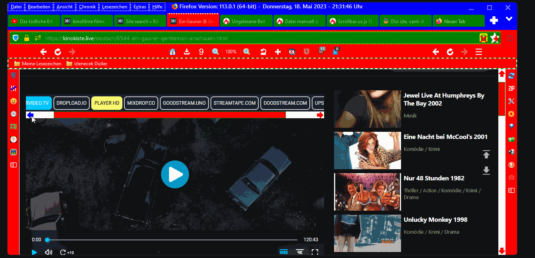Reset zoom via the 100% label
This screenshot has width=535, height=258.
[231, 52]
